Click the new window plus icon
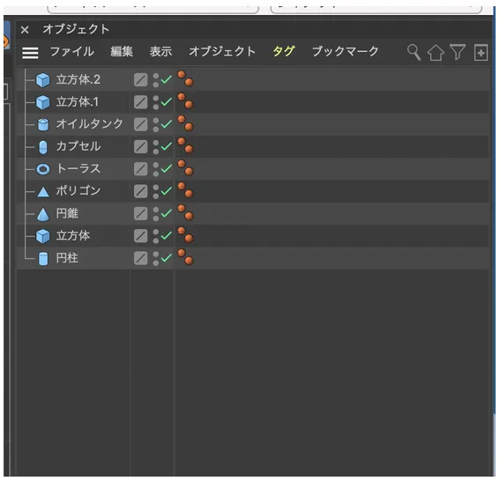 [481, 52]
